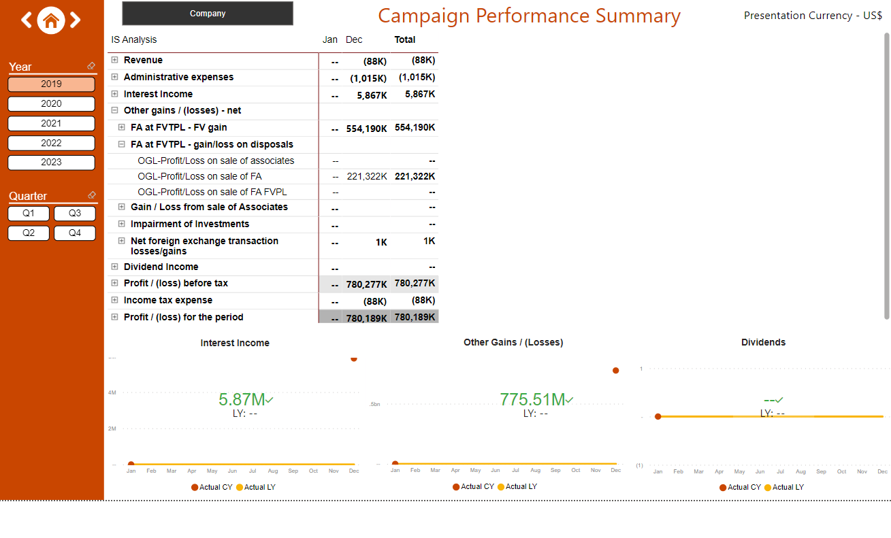Click the Dec column header
891x538 pixels.
click(x=354, y=39)
